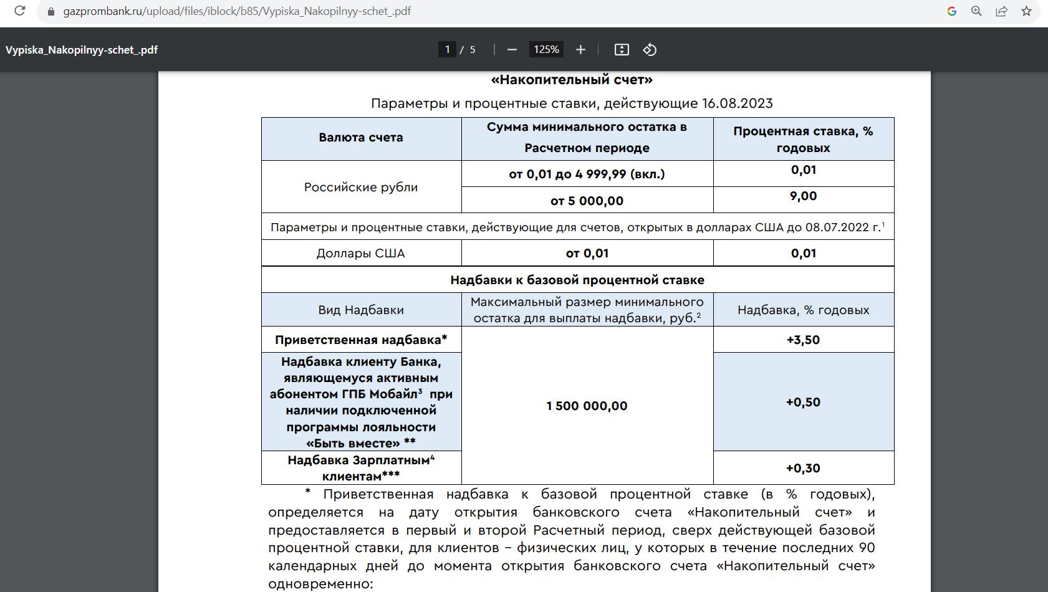The height and width of the screenshot is (592, 1048).
Task: Click 'Процентная ставка, % годовых' header
Action: [803, 138]
